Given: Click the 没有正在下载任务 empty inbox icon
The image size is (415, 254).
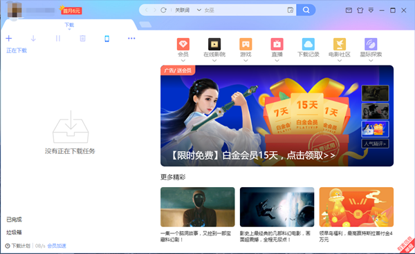Looking at the screenshot, I should click(71, 127).
